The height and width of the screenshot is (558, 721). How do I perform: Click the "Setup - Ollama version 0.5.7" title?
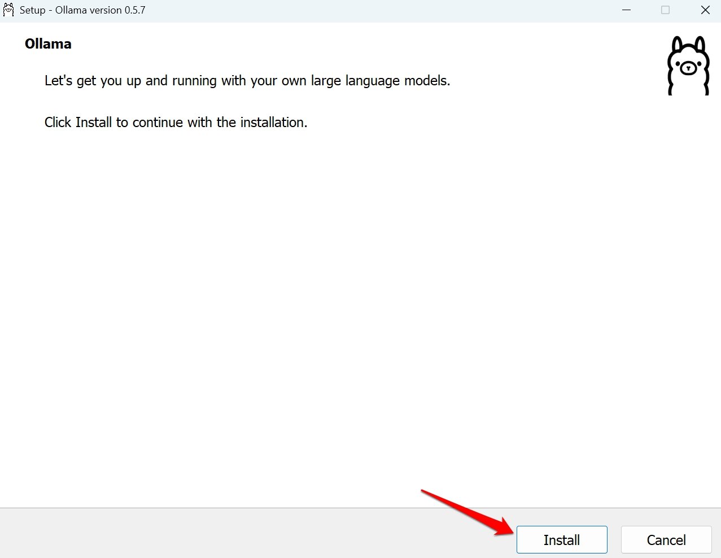point(82,10)
